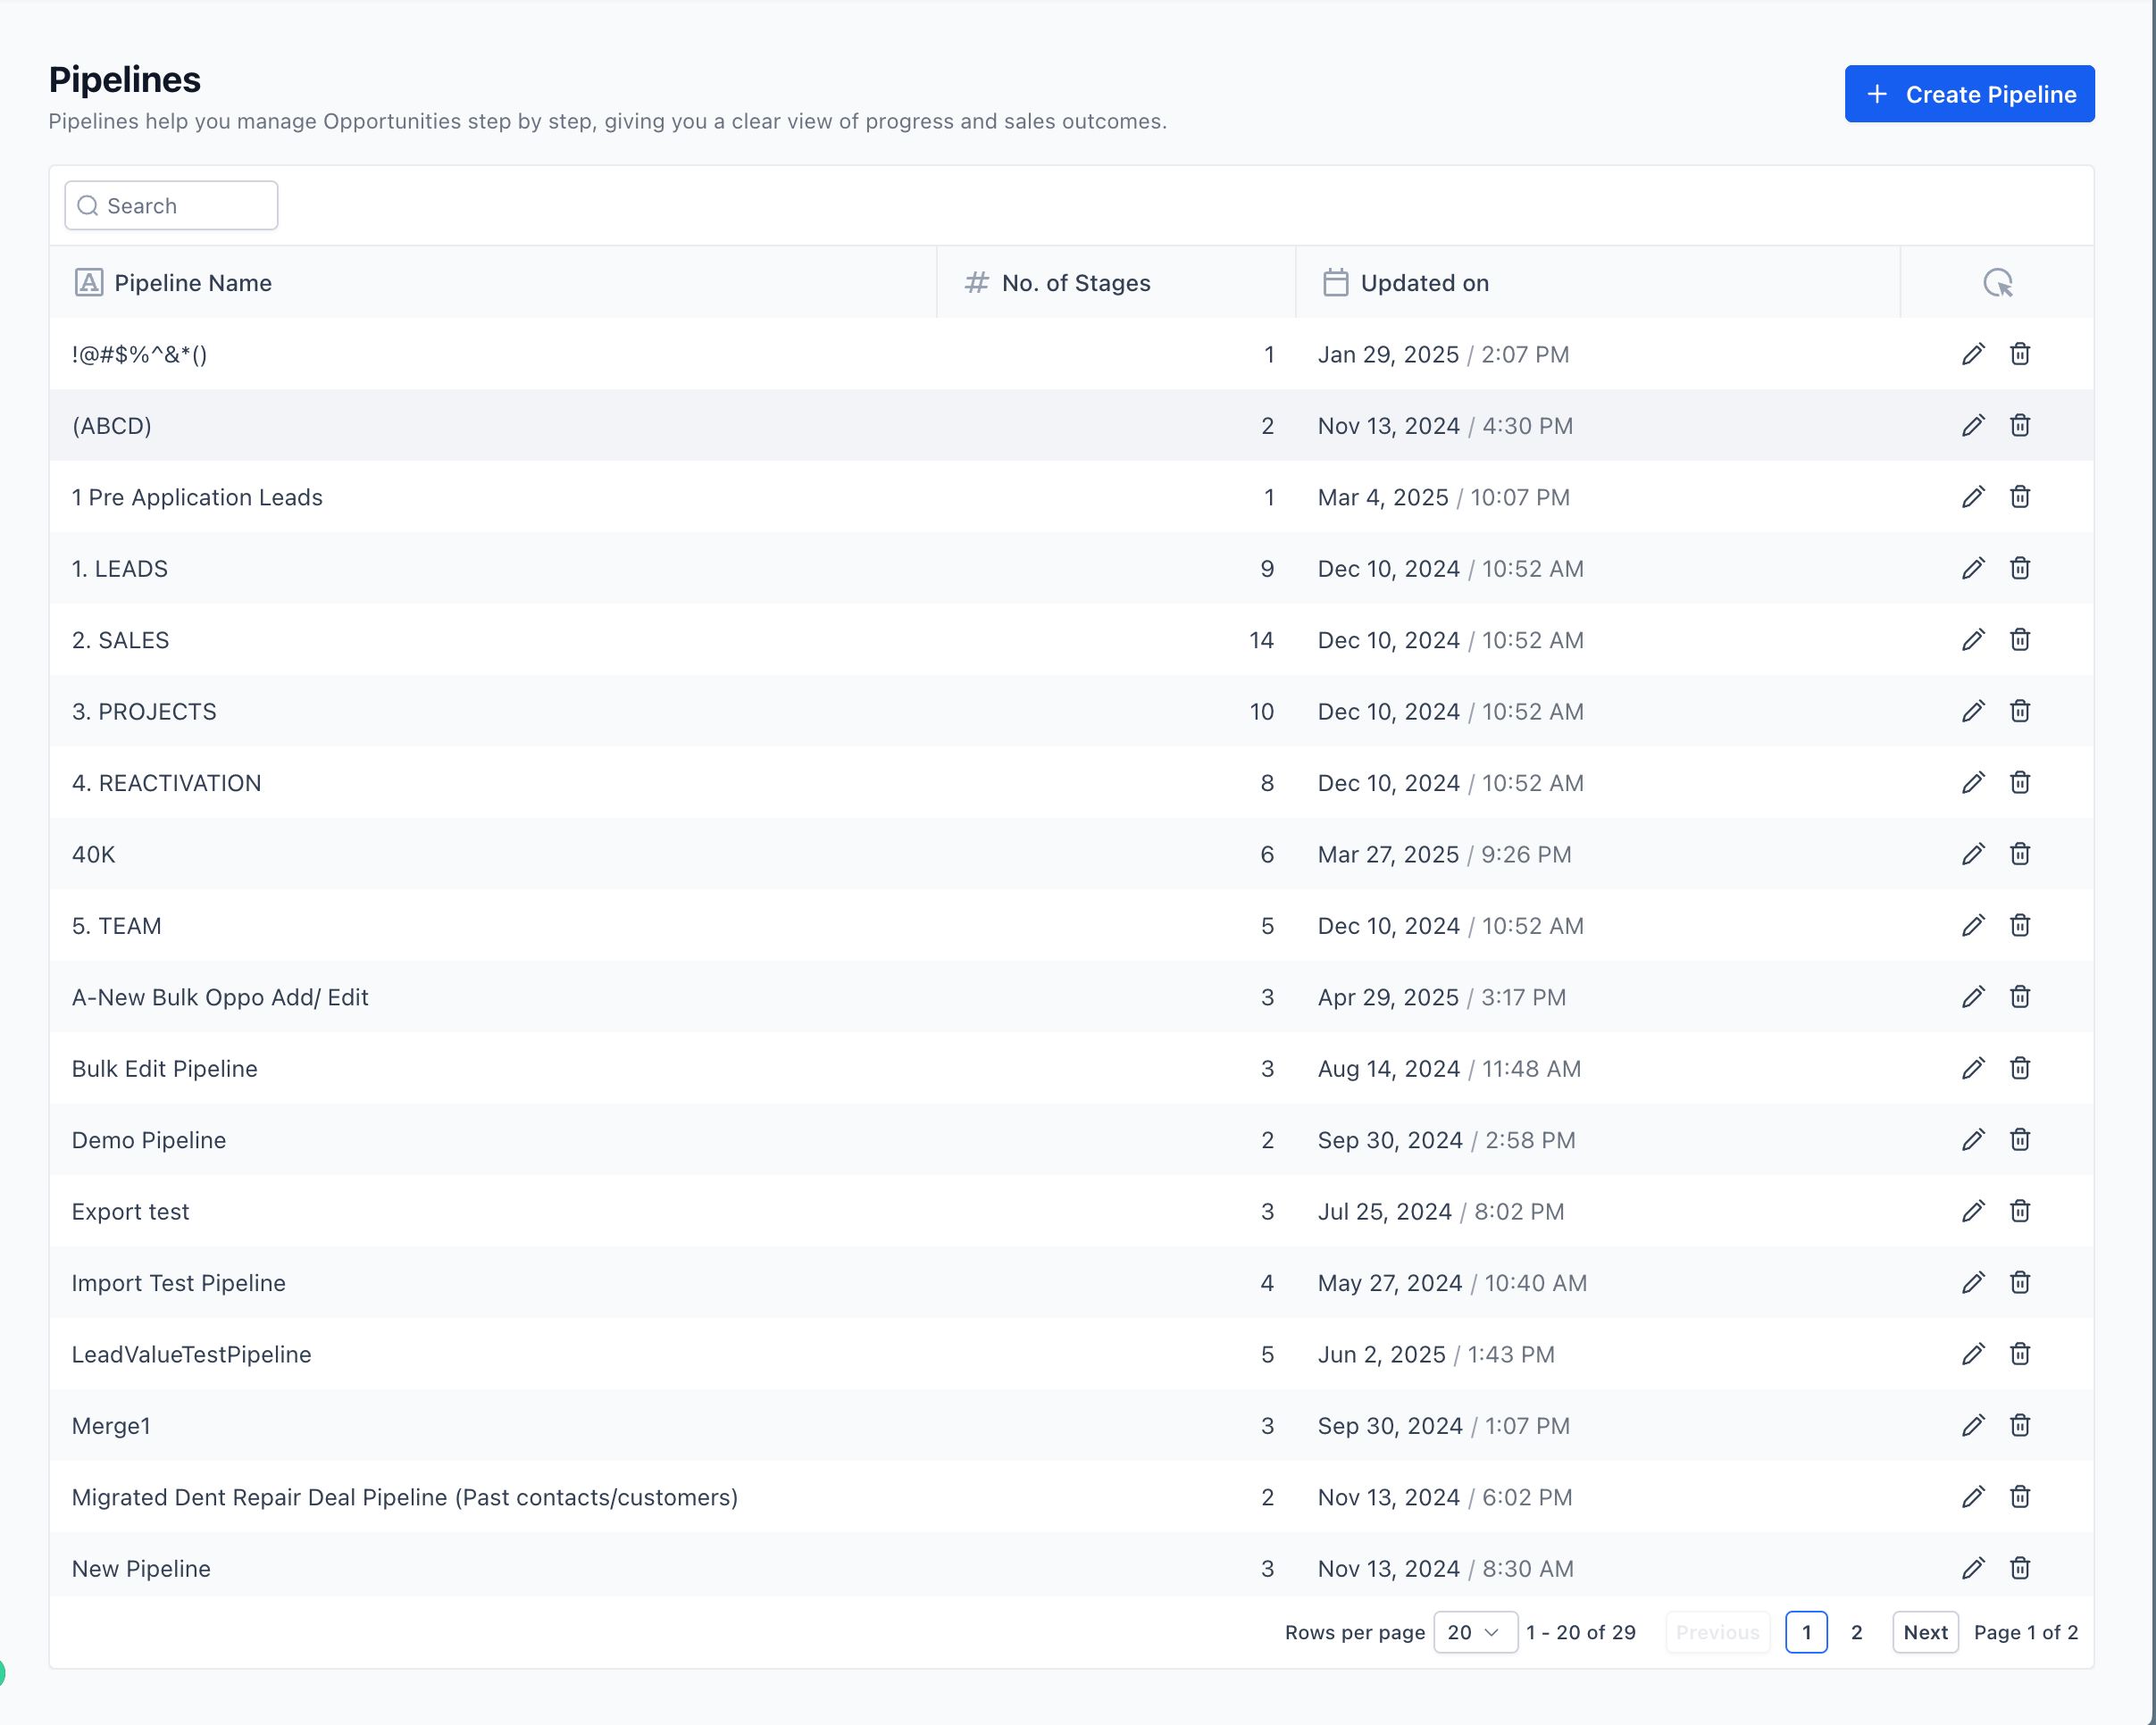This screenshot has width=2156, height=1725.
Task: Go to the Next page
Action: [1925, 1631]
